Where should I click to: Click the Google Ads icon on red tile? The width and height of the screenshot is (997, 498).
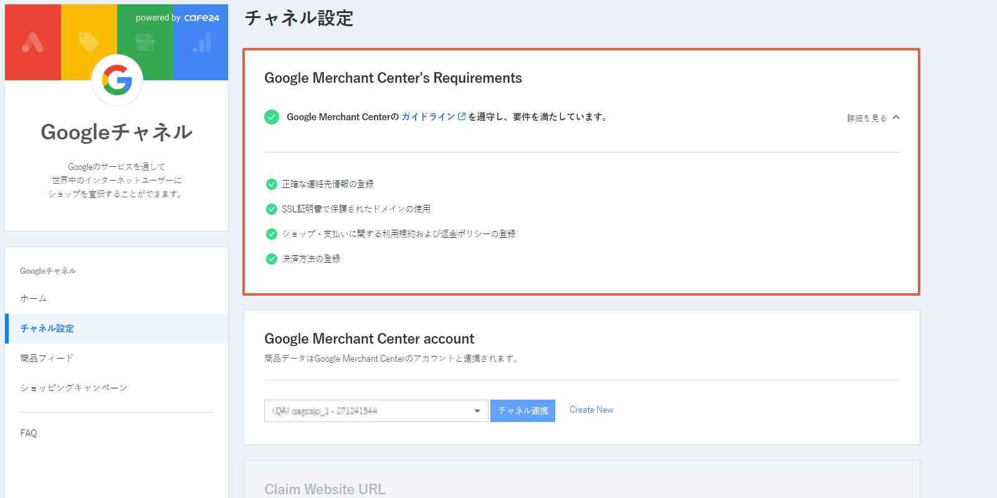[32, 42]
